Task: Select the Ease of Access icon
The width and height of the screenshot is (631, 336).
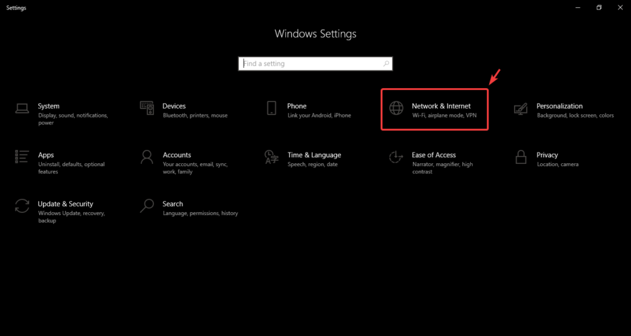Action: [396, 157]
